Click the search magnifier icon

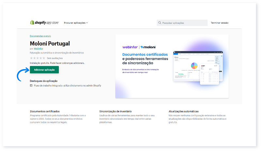[160, 23]
